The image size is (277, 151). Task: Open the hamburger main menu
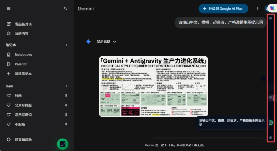point(8,9)
